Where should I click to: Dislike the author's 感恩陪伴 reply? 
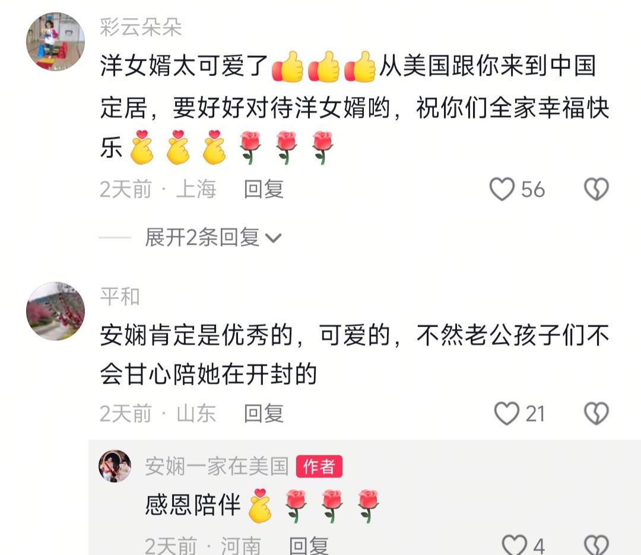coord(596,545)
